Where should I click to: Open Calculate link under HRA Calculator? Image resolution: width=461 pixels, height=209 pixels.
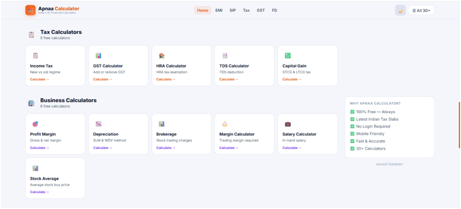click(x=166, y=79)
